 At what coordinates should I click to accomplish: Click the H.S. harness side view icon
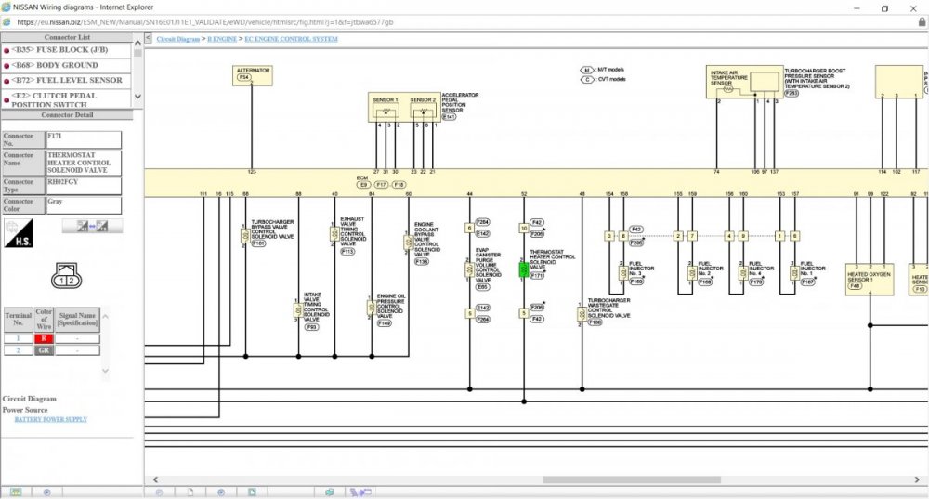19,232
